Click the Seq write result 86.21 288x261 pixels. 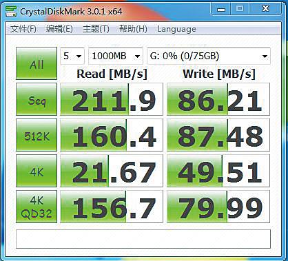coord(218,99)
